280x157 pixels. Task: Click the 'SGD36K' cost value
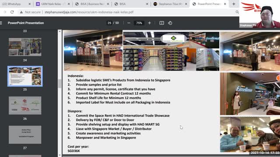click(74, 151)
